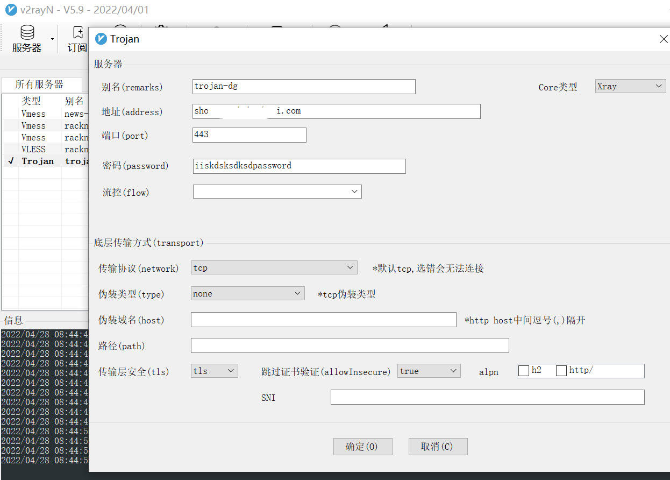Viewport: 670px width, 480px height.
Task: Click the SNI input field
Action: (487, 397)
